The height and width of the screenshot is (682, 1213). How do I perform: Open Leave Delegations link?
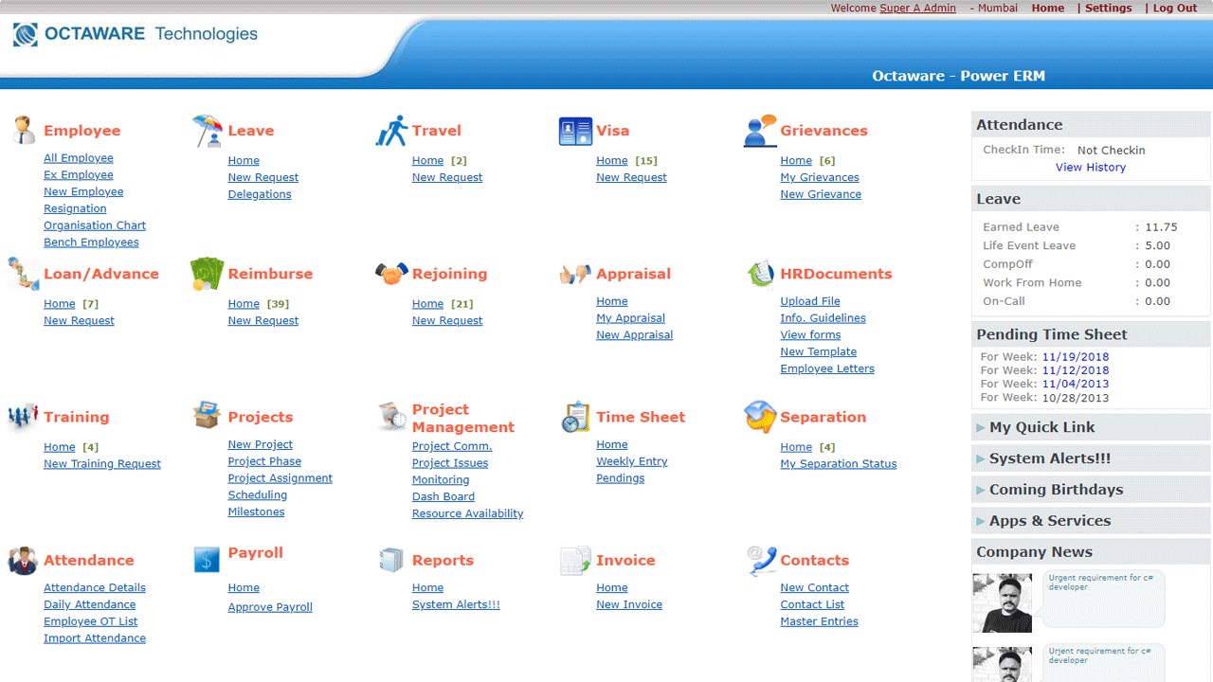[260, 194]
